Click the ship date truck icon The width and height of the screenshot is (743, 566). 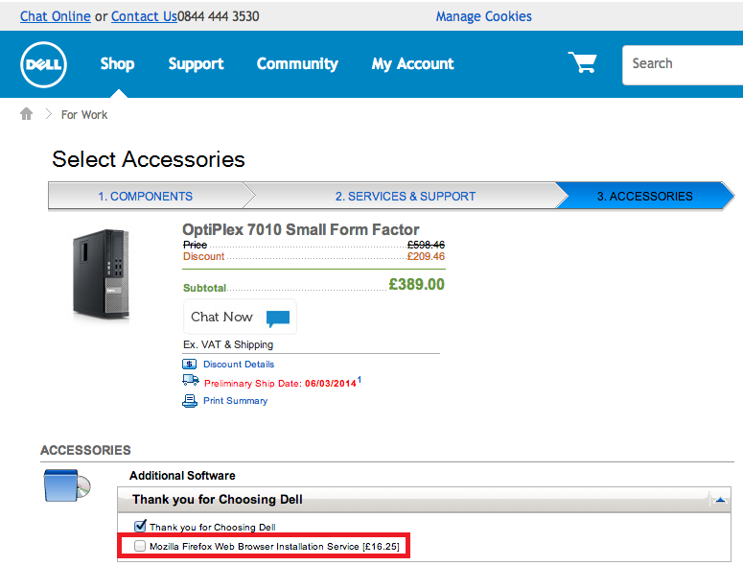click(x=190, y=381)
